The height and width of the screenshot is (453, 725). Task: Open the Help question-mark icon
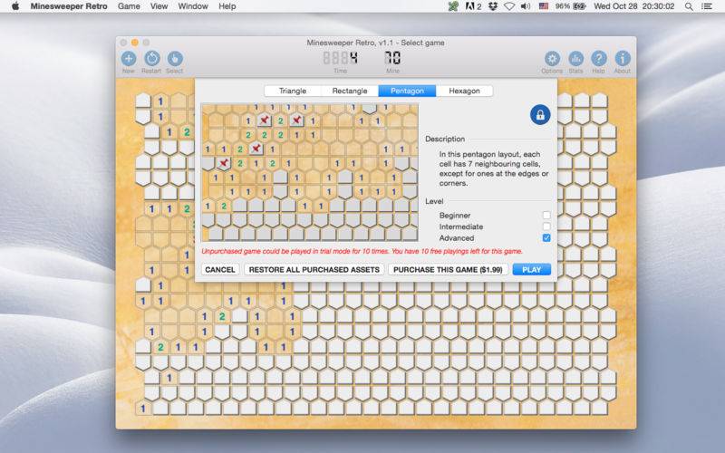[x=599, y=59]
